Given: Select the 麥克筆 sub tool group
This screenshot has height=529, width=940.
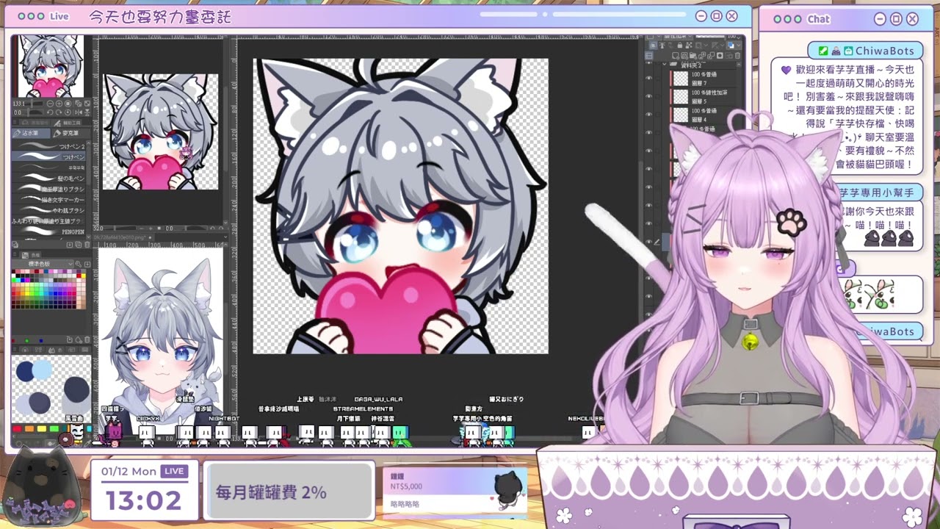Looking at the screenshot, I should coord(70,134).
